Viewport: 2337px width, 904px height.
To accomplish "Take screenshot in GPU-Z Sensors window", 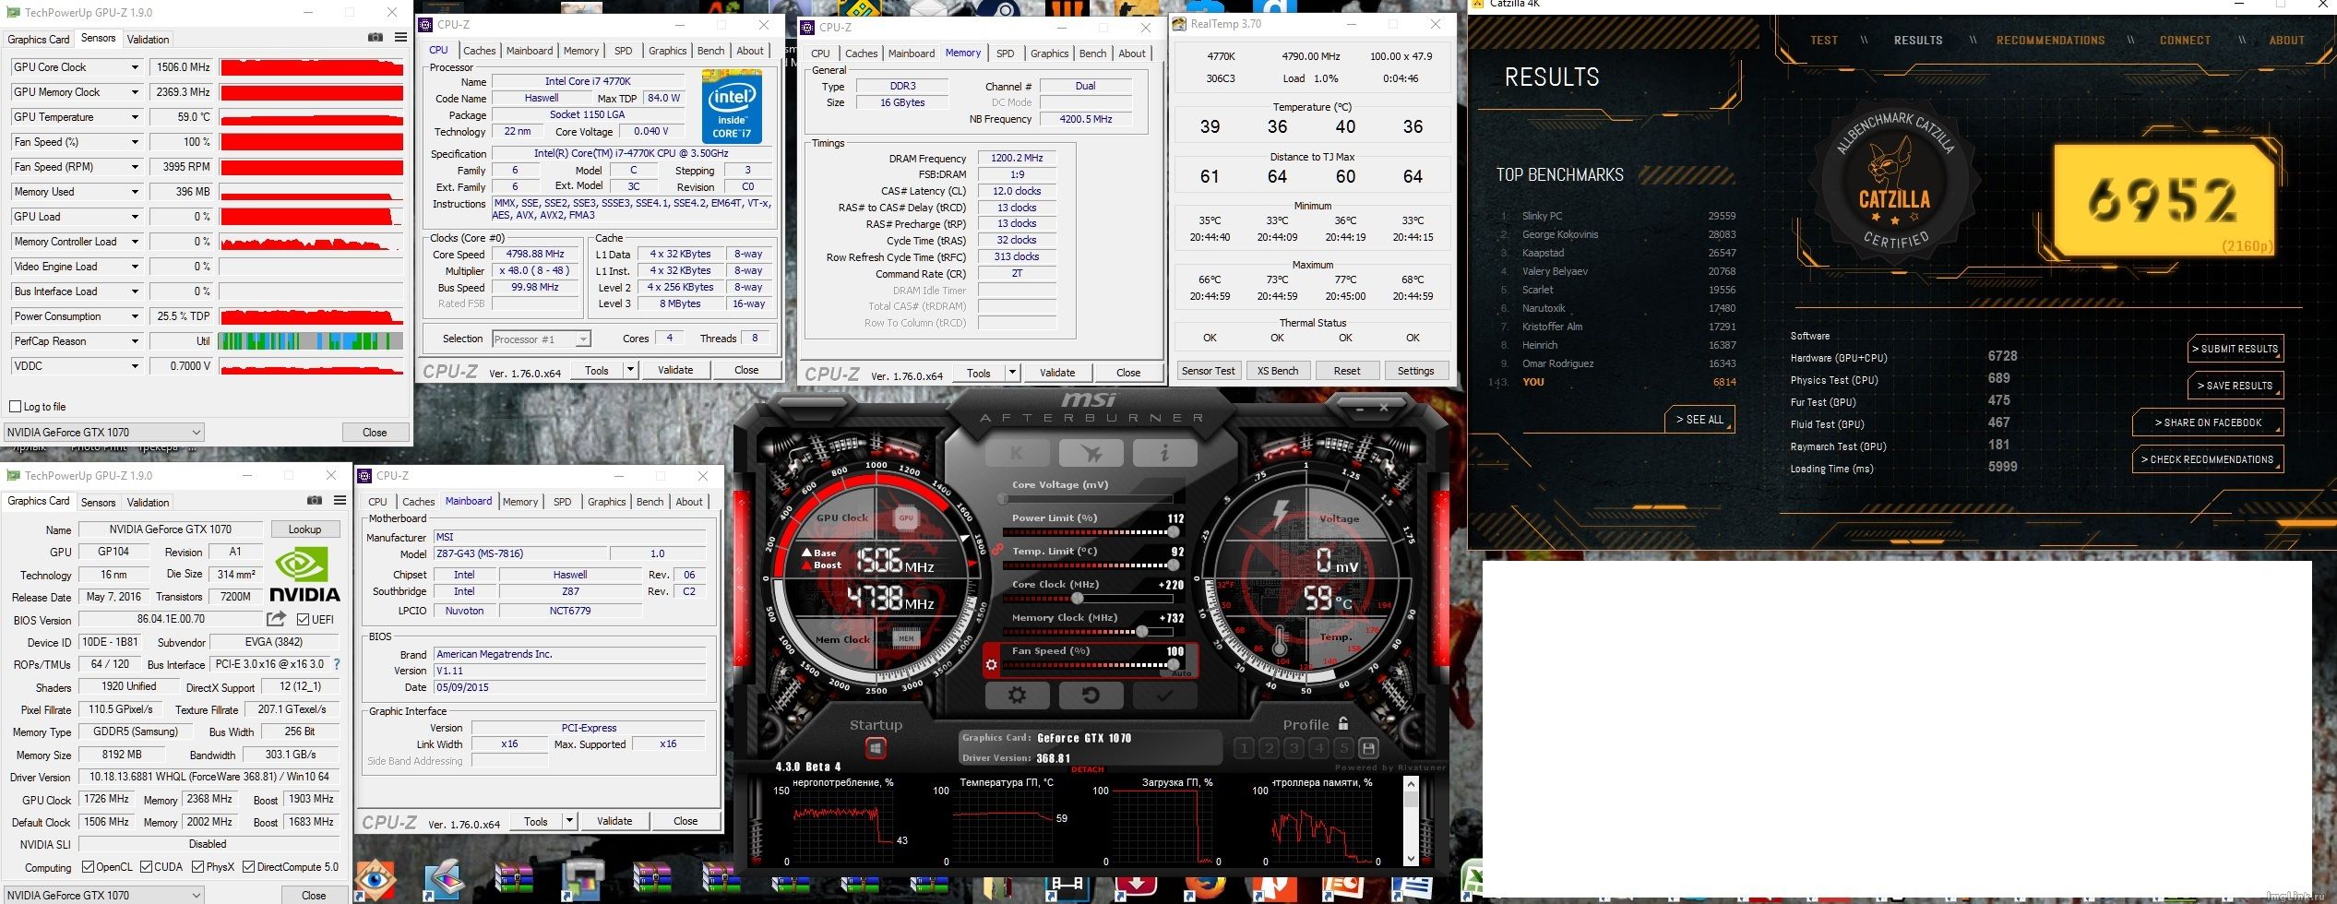I will pos(376,38).
